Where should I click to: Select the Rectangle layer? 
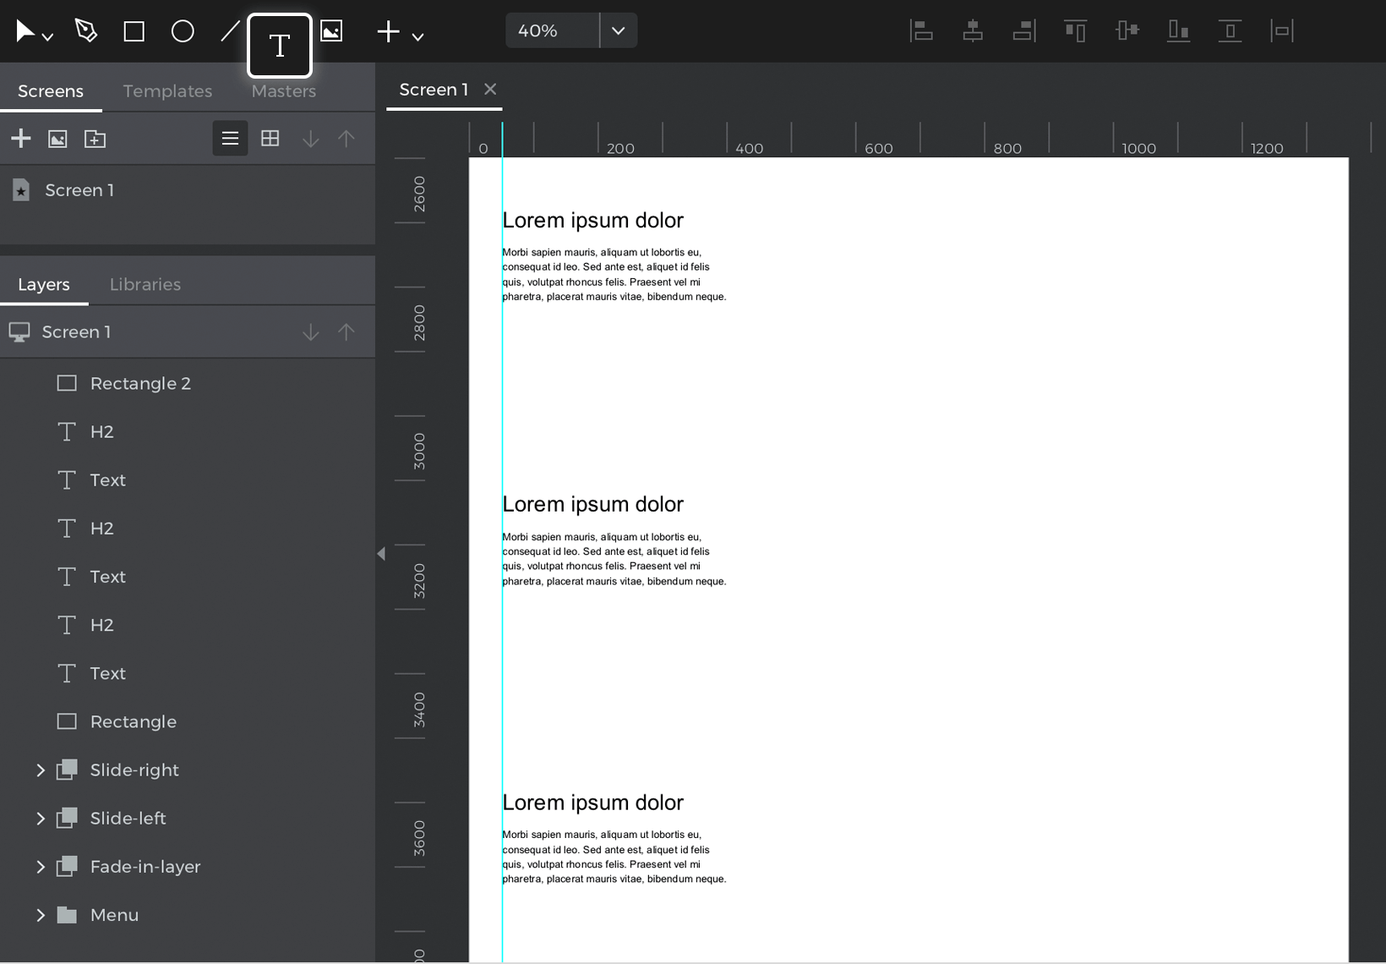[x=188, y=722]
